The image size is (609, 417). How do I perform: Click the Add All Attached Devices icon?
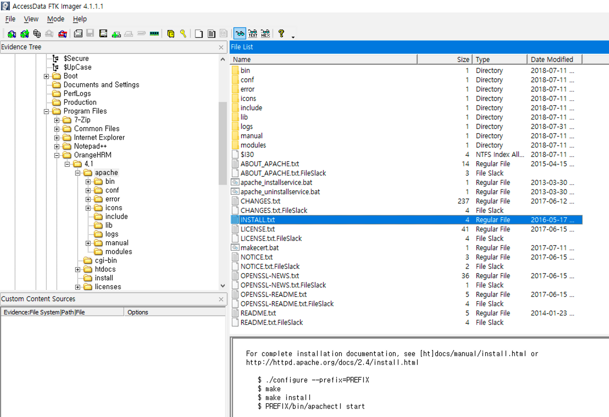click(24, 34)
